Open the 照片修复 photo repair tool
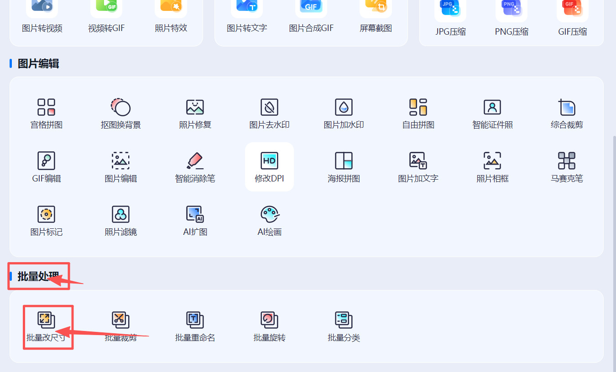The width and height of the screenshot is (616, 372). 195,114
